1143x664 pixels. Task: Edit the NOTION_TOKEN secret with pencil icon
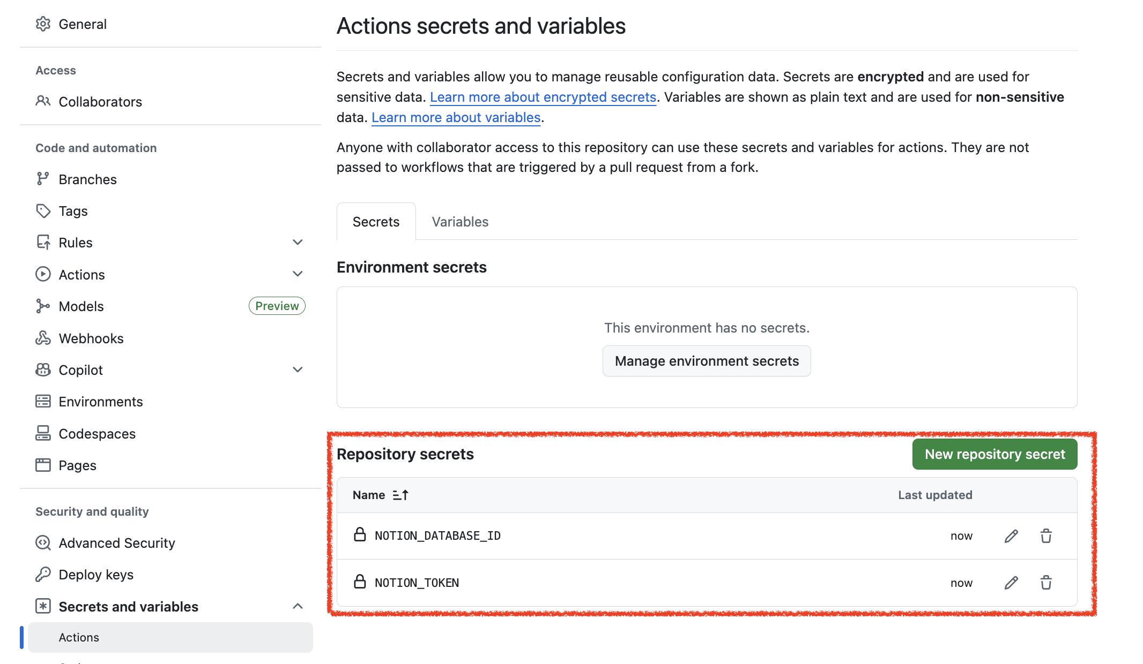click(1011, 583)
